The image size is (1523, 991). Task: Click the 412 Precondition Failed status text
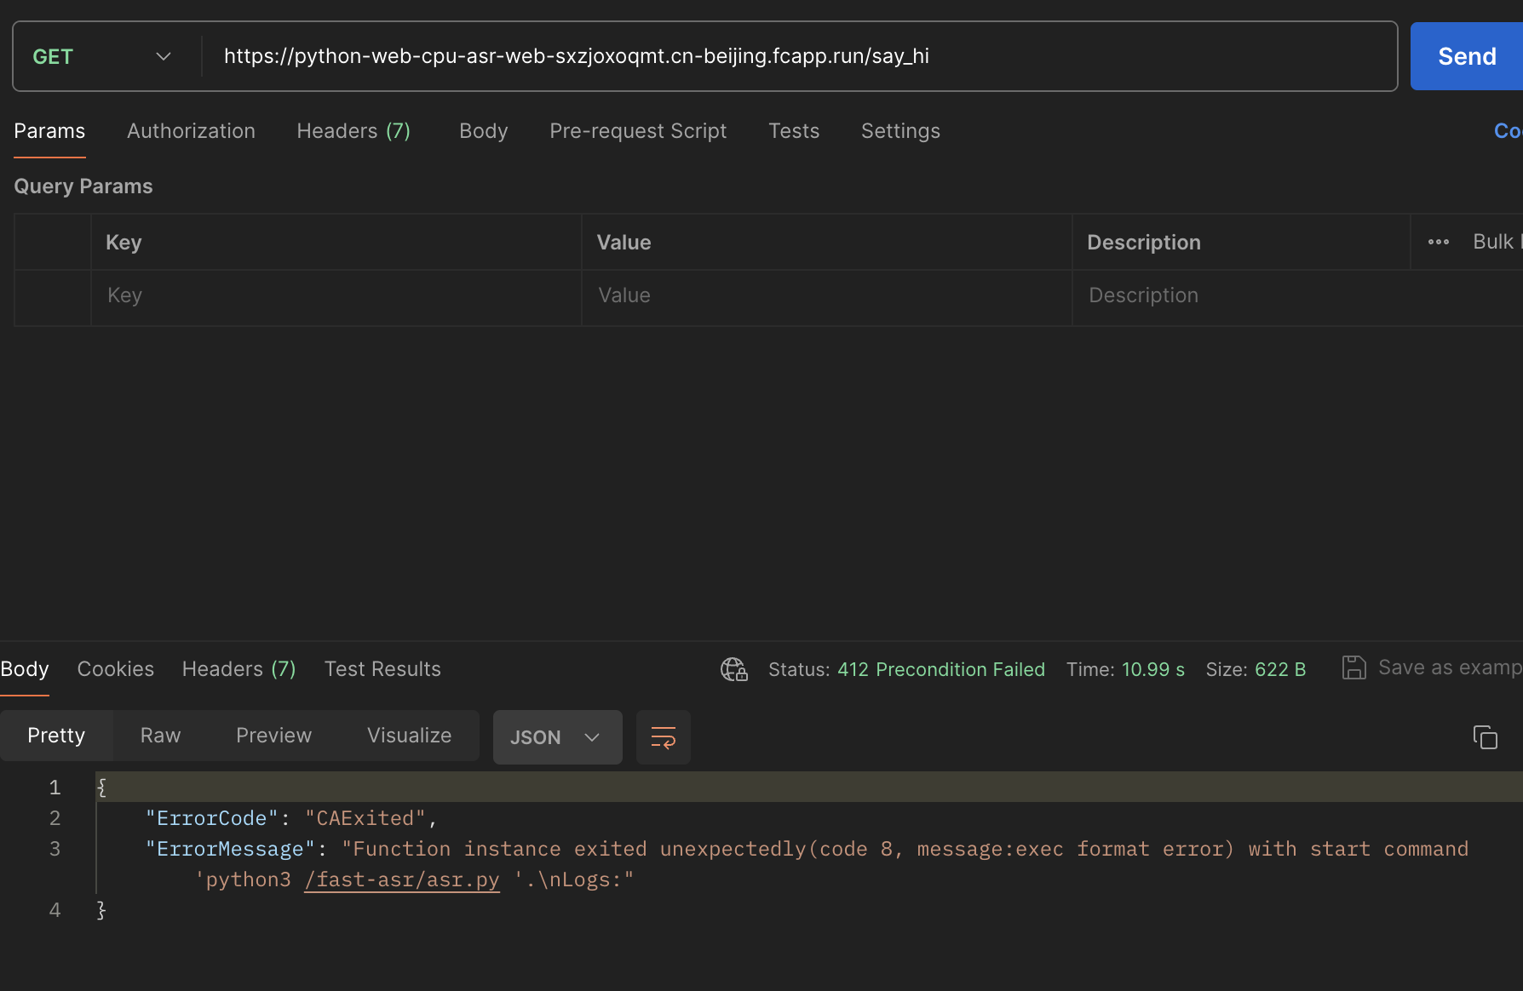coord(941,669)
